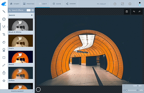The image size is (144, 93).
Task: Apply the Soften effect thumbnail
Action: pos(21,73)
